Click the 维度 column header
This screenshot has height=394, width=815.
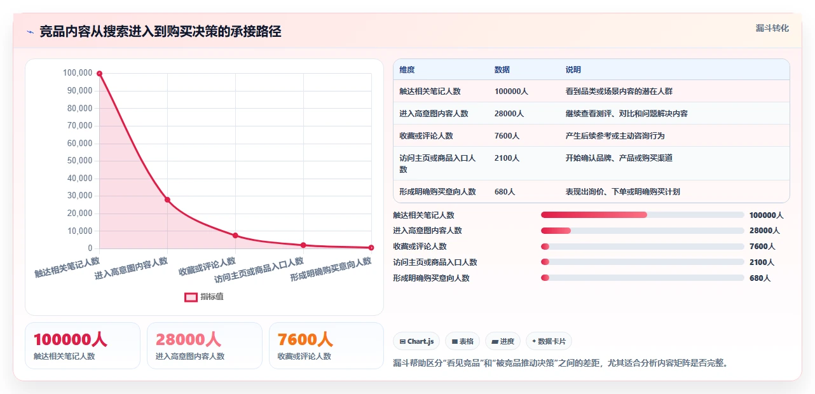pos(407,70)
